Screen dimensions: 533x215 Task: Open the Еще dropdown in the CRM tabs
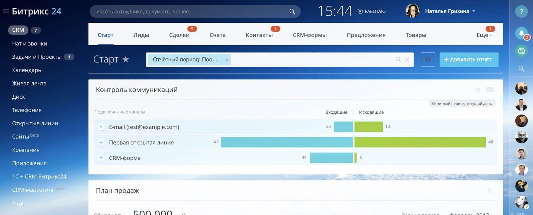click(484, 35)
